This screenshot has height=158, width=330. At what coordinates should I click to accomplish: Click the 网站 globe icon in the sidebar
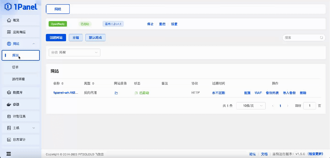click(9, 44)
